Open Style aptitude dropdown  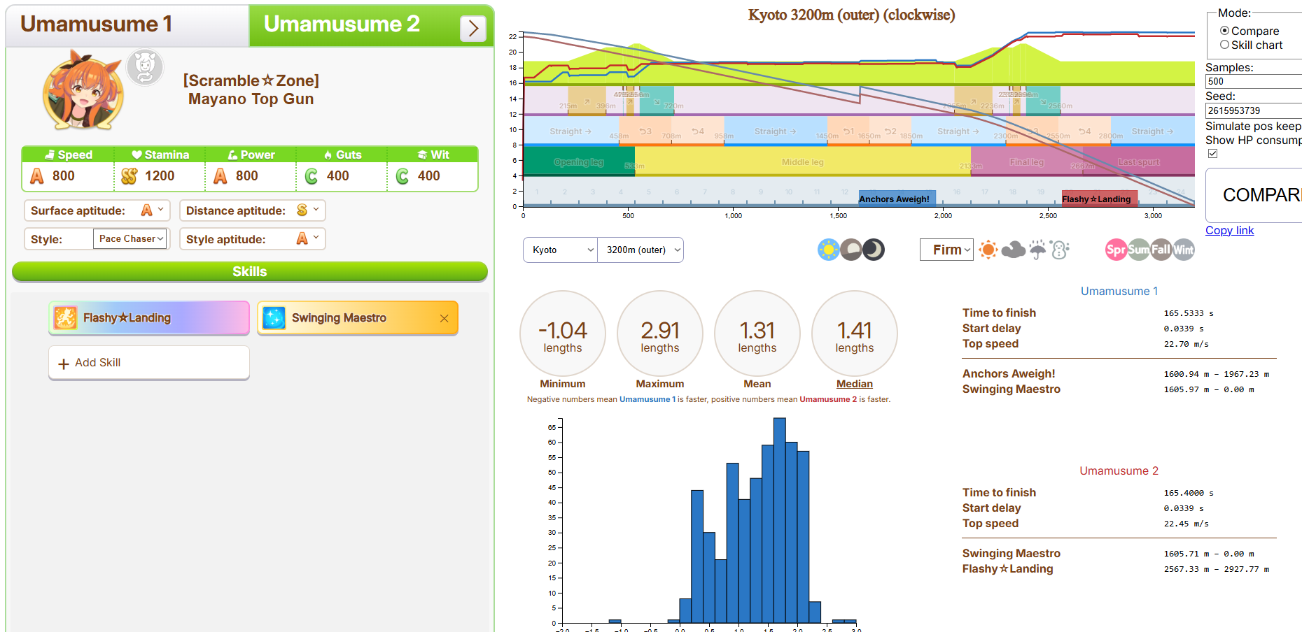tap(308, 238)
